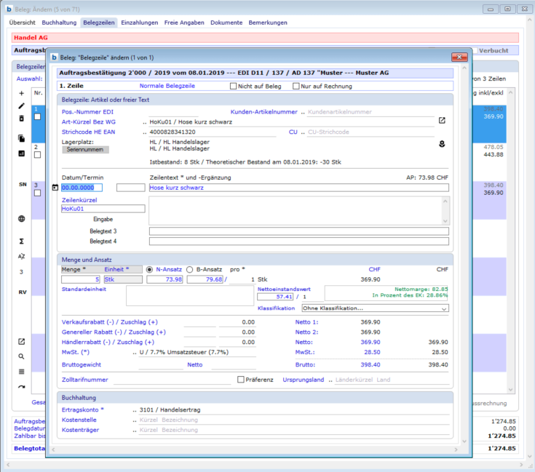This screenshot has width=535, height=472.
Task: Check the 'Nur auf Rechnung' option
Action: pyautogui.click(x=296, y=86)
